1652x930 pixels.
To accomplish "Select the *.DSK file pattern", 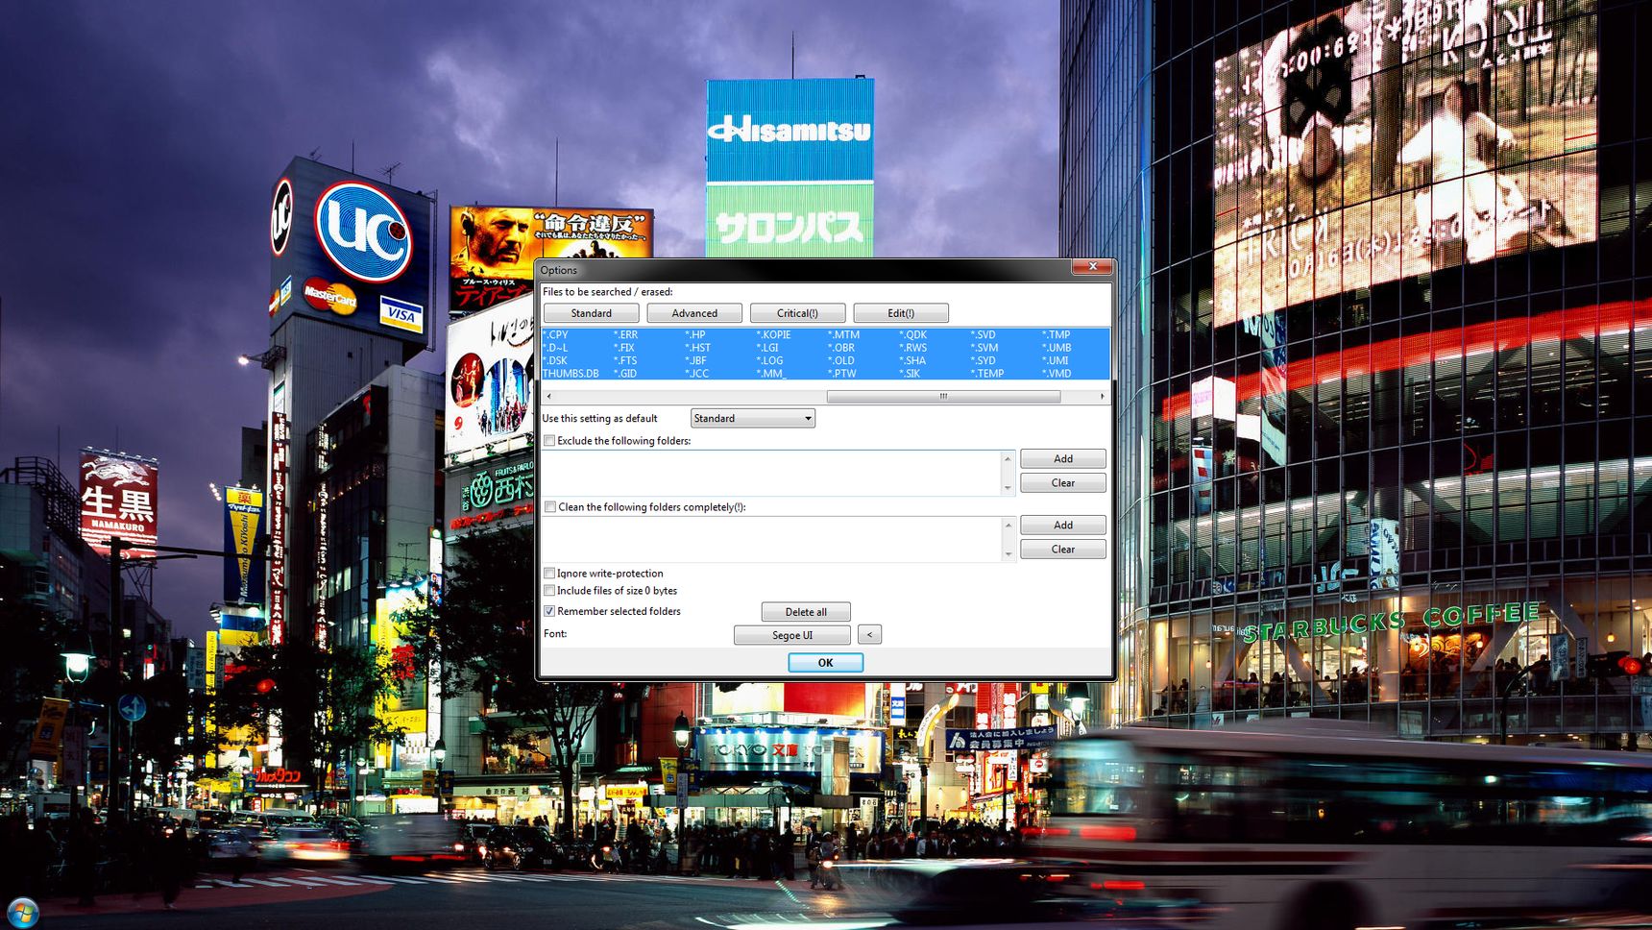I will point(555,360).
